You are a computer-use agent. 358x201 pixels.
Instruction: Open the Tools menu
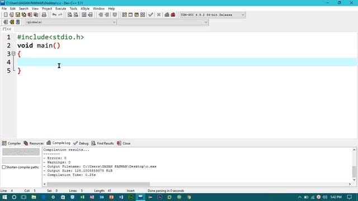click(73, 9)
